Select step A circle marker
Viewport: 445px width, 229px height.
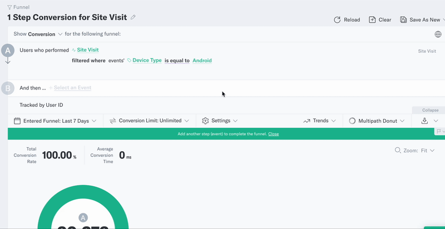[x=8, y=51]
